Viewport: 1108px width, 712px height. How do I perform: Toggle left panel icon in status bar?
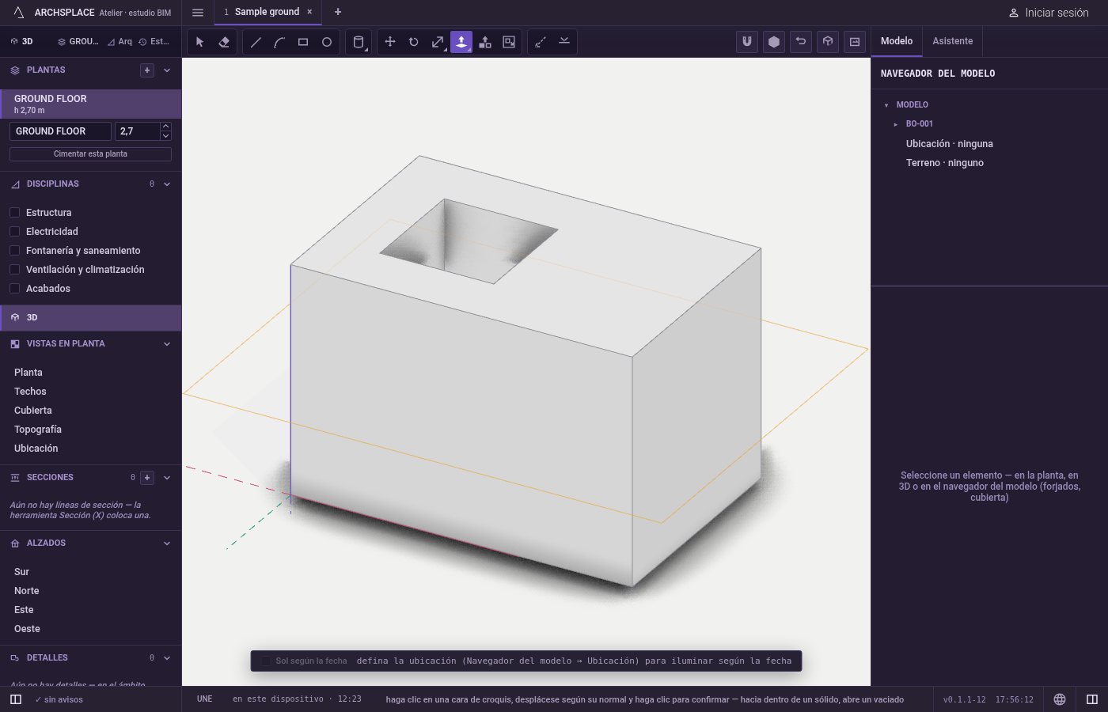16,699
